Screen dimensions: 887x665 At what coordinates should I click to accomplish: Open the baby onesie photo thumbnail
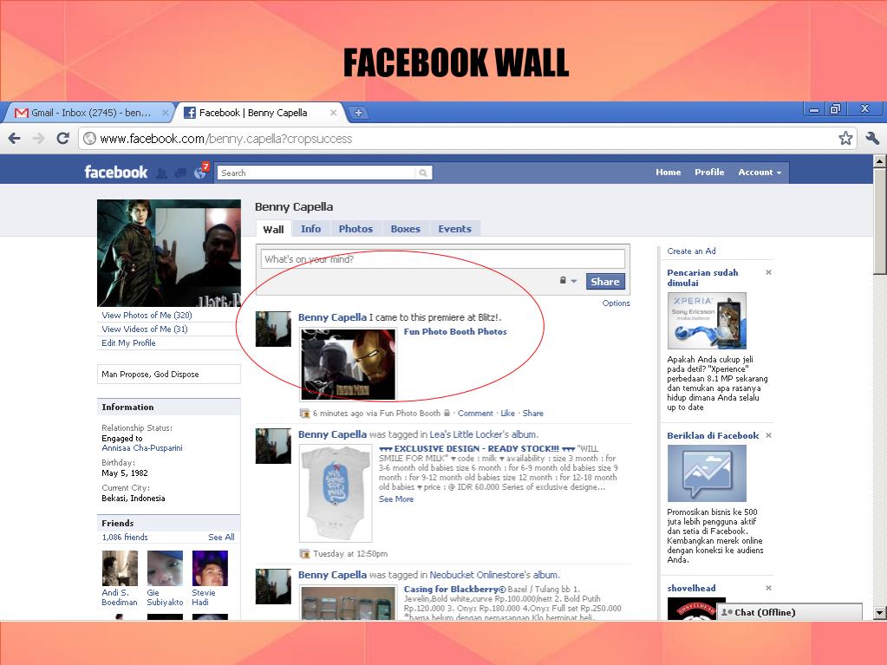pos(336,493)
